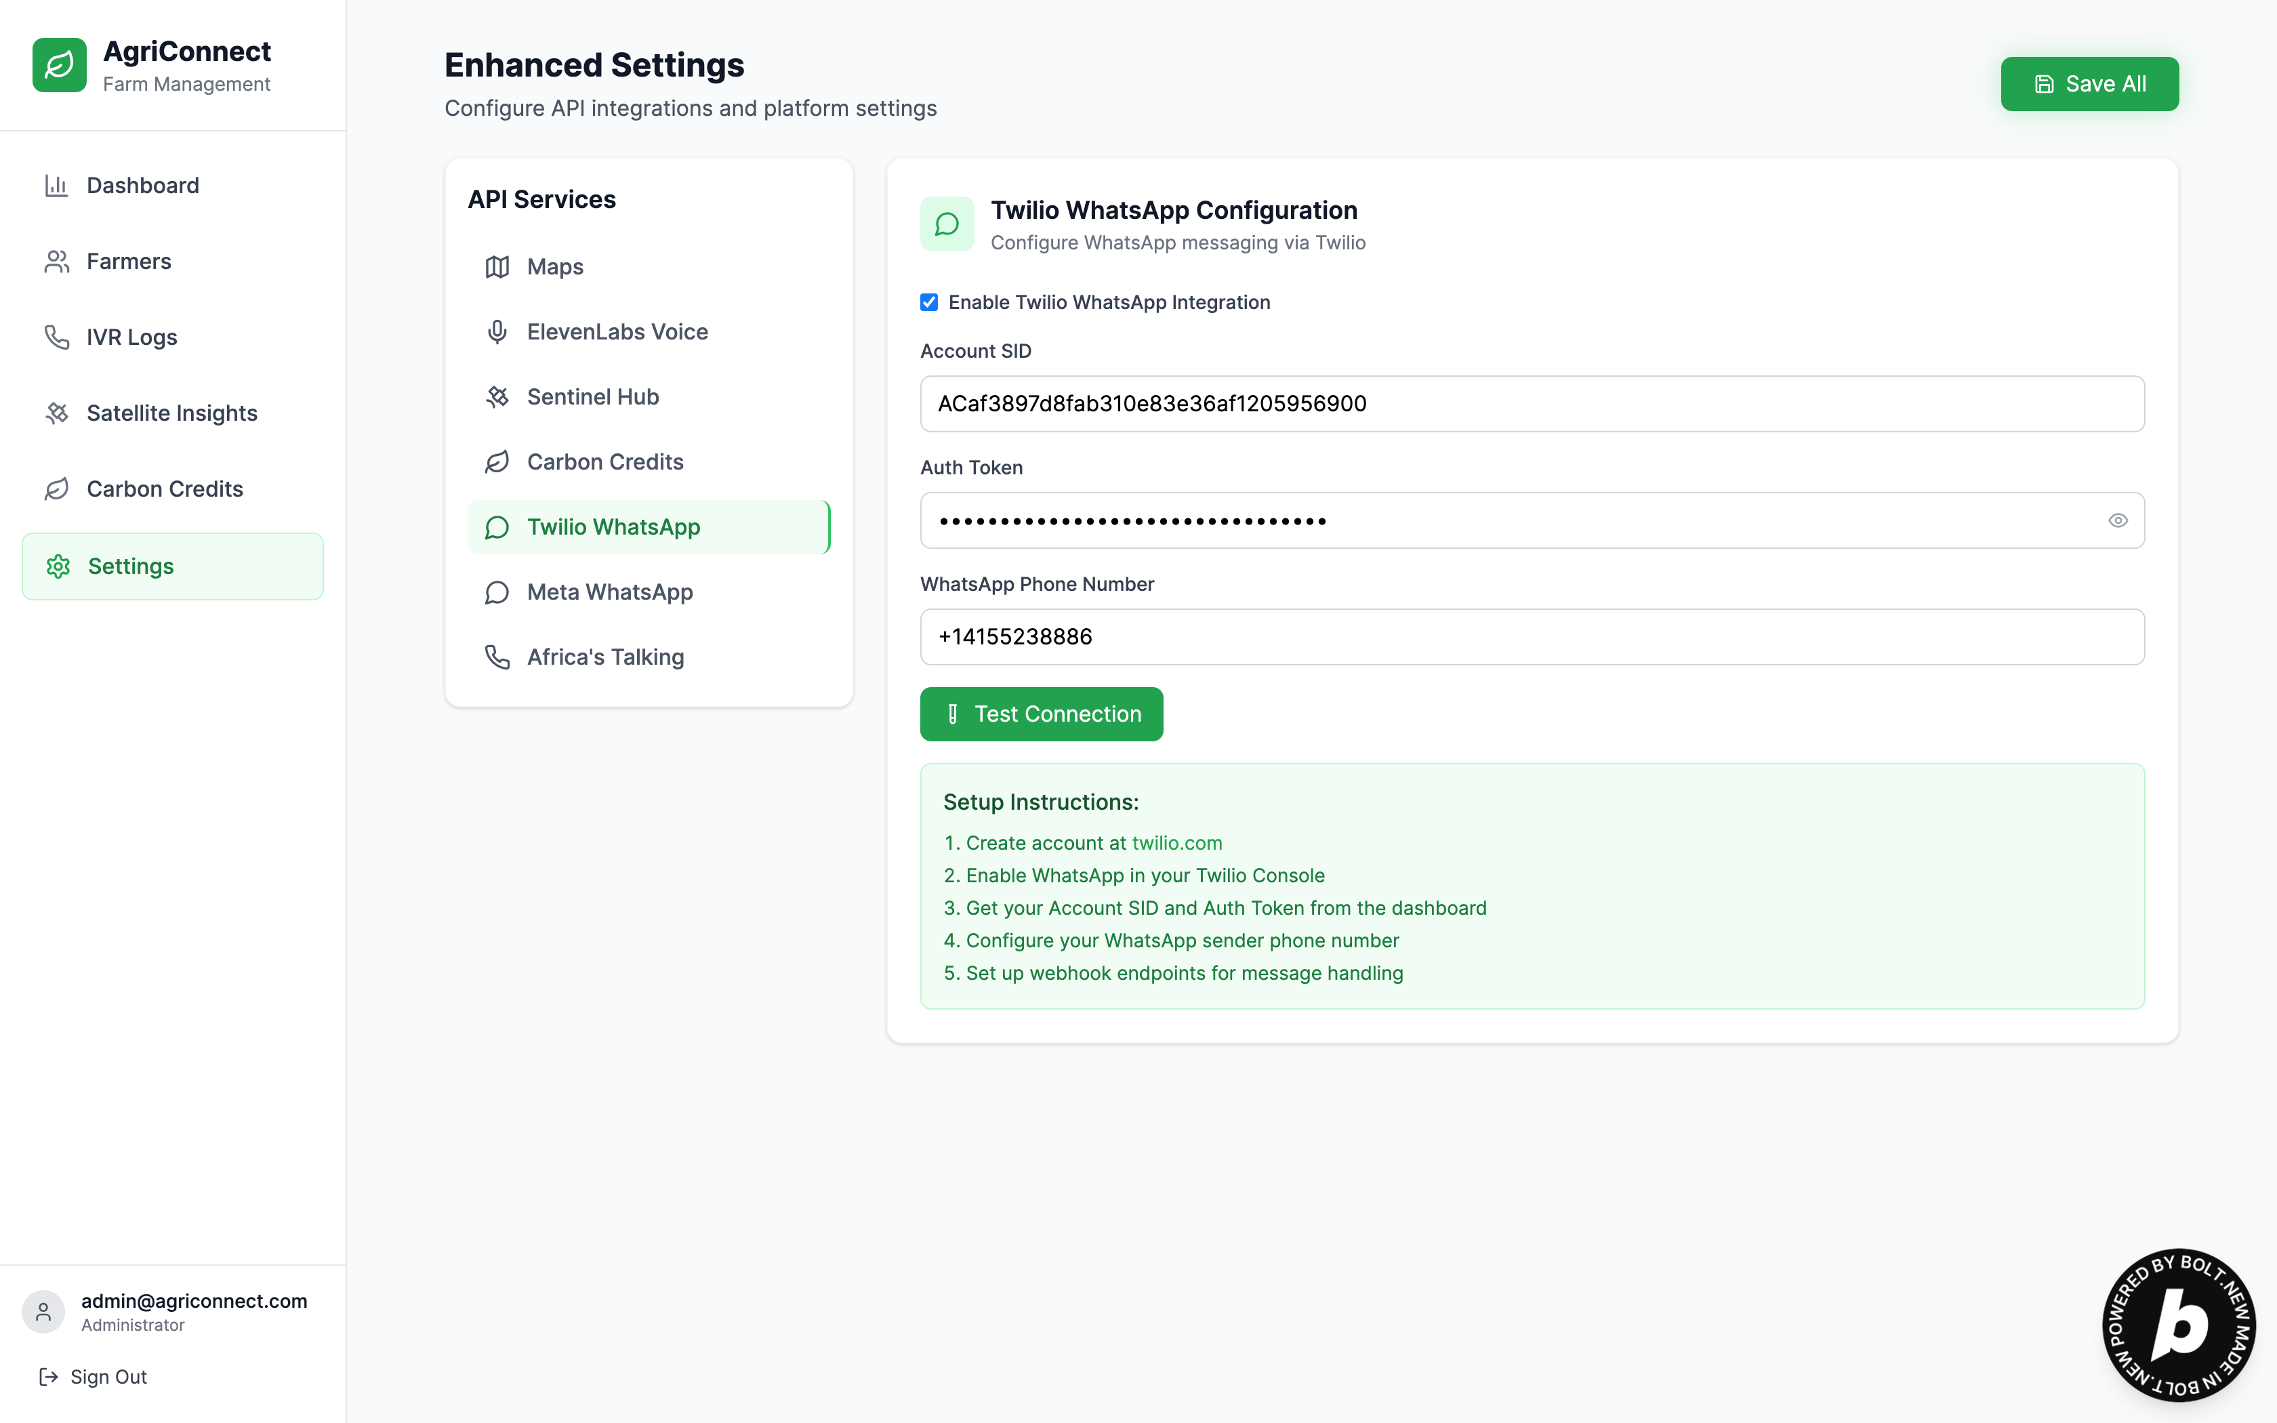The image size is (2277, 1423).
Task: Click the Sentinel Hub satellite icon
Action: [497, 397]
